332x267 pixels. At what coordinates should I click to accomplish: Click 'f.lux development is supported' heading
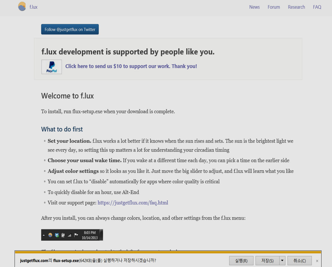coord(128,52)
